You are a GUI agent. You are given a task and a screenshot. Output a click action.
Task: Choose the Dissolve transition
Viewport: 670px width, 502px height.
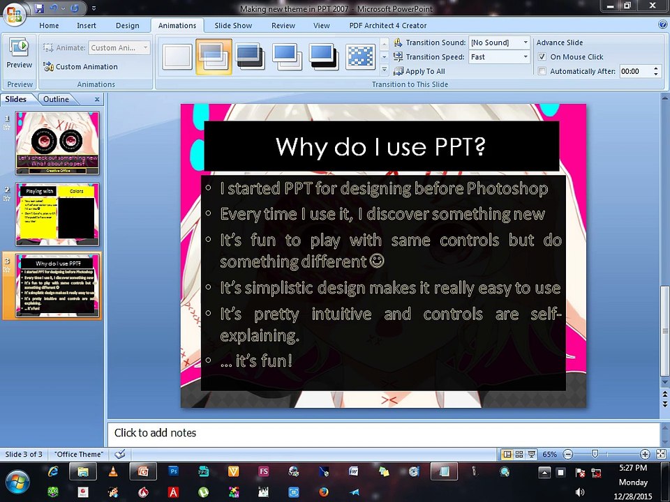pos(361,56)
